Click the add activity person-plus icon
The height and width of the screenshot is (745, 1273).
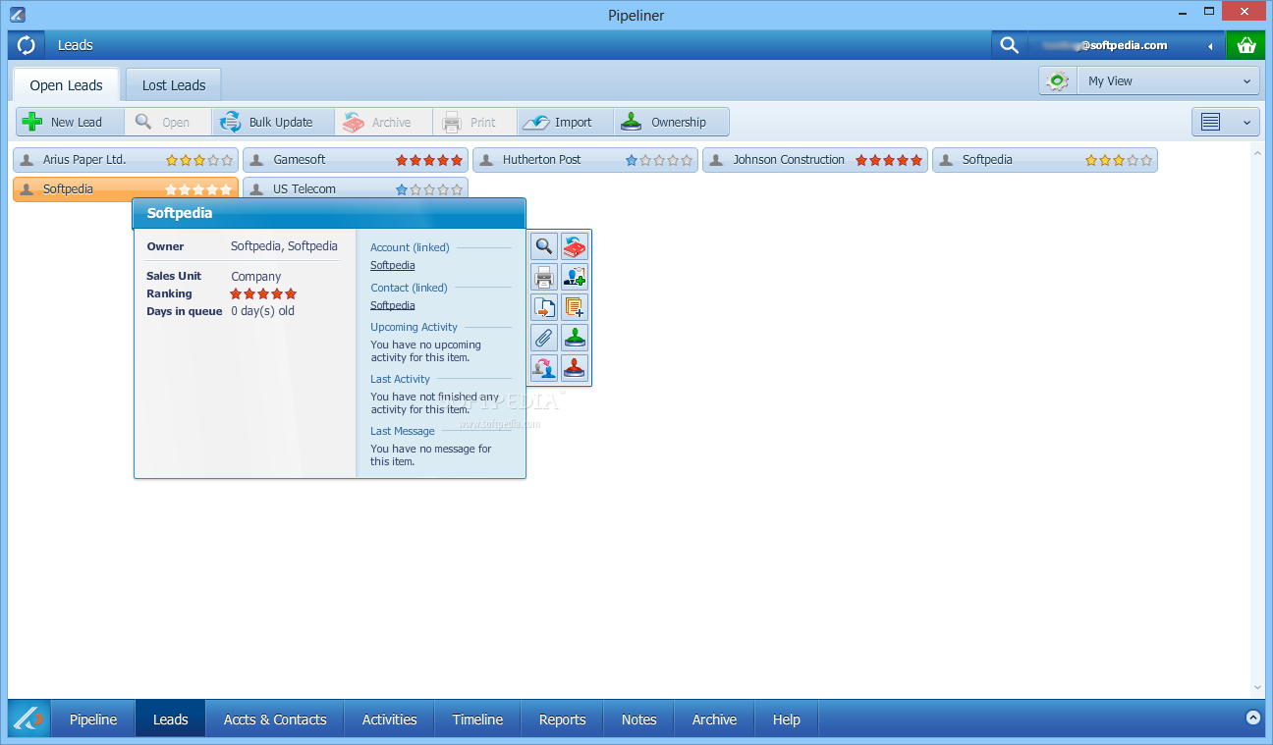575,277
